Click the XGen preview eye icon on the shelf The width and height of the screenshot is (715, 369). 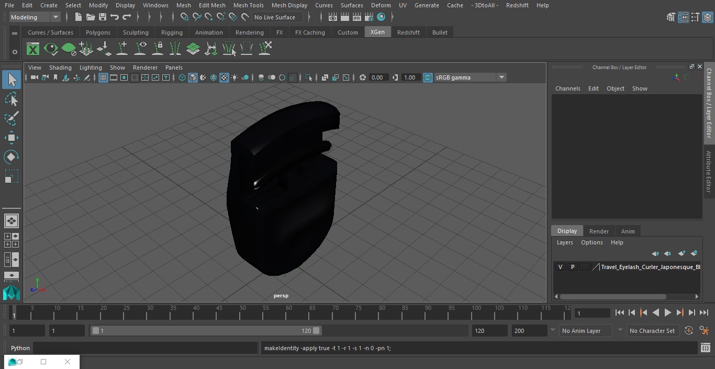click(51, 49)
